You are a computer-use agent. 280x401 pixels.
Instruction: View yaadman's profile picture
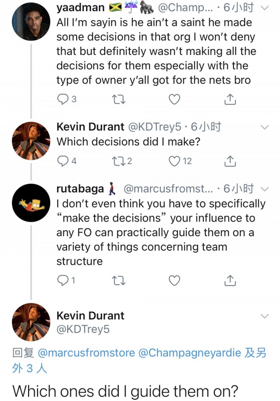tap(31, 22)
